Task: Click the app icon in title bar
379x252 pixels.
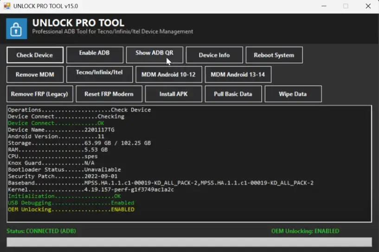Action: pos(7,6)
